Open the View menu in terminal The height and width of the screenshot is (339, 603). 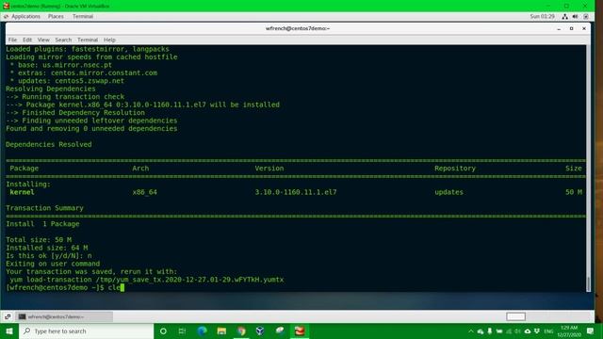pyautogui.click(x=43, y=40)
